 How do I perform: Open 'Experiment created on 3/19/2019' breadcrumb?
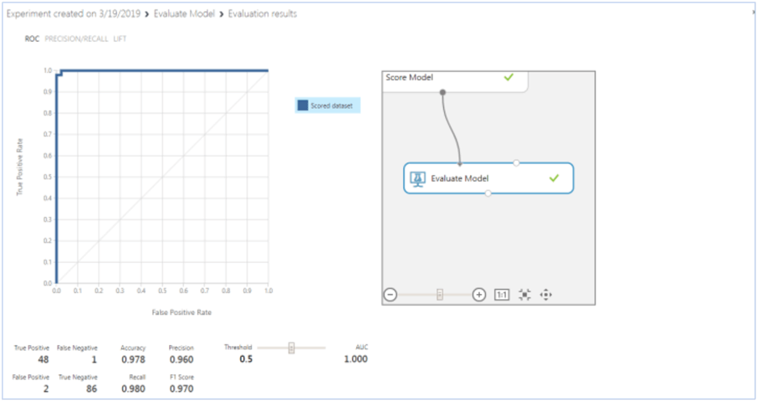(74, 14)
